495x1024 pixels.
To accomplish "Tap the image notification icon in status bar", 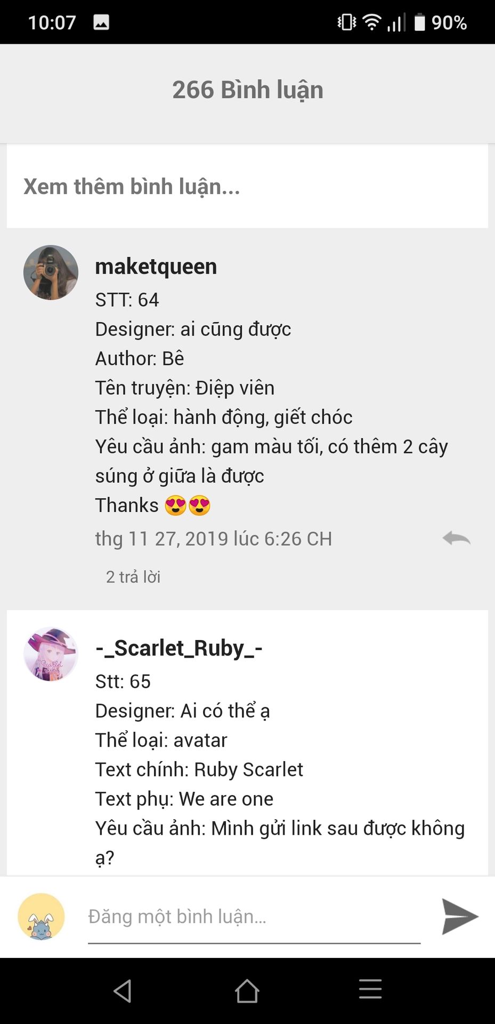I will (x=101, y=22).
